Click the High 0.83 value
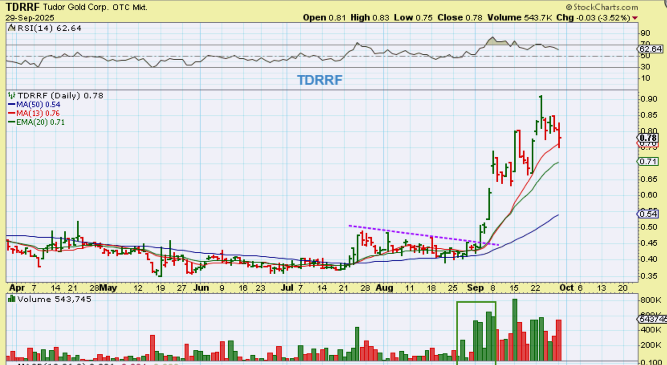The width and height of the screenshot is (667, 365). (370, 18)
